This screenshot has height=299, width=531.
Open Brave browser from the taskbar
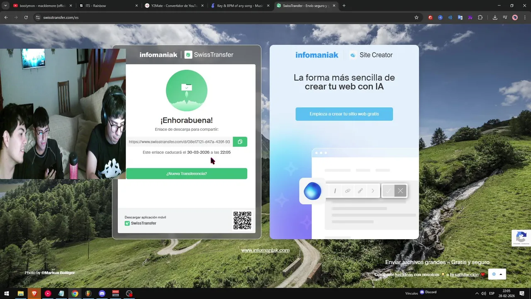[34, 294]
